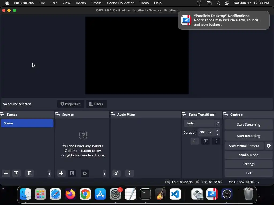Image resolution: width=274 pixels, height=205 pixels.
Task: Click Start Streaming button
Action: [249, 124]
